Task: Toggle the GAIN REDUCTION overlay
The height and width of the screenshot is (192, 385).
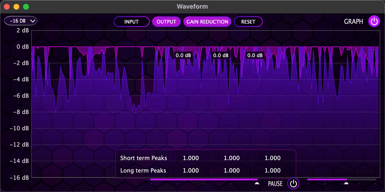Action: [207, 21]
